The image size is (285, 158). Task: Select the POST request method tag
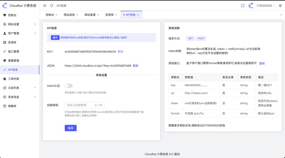[x=201, y=39]
